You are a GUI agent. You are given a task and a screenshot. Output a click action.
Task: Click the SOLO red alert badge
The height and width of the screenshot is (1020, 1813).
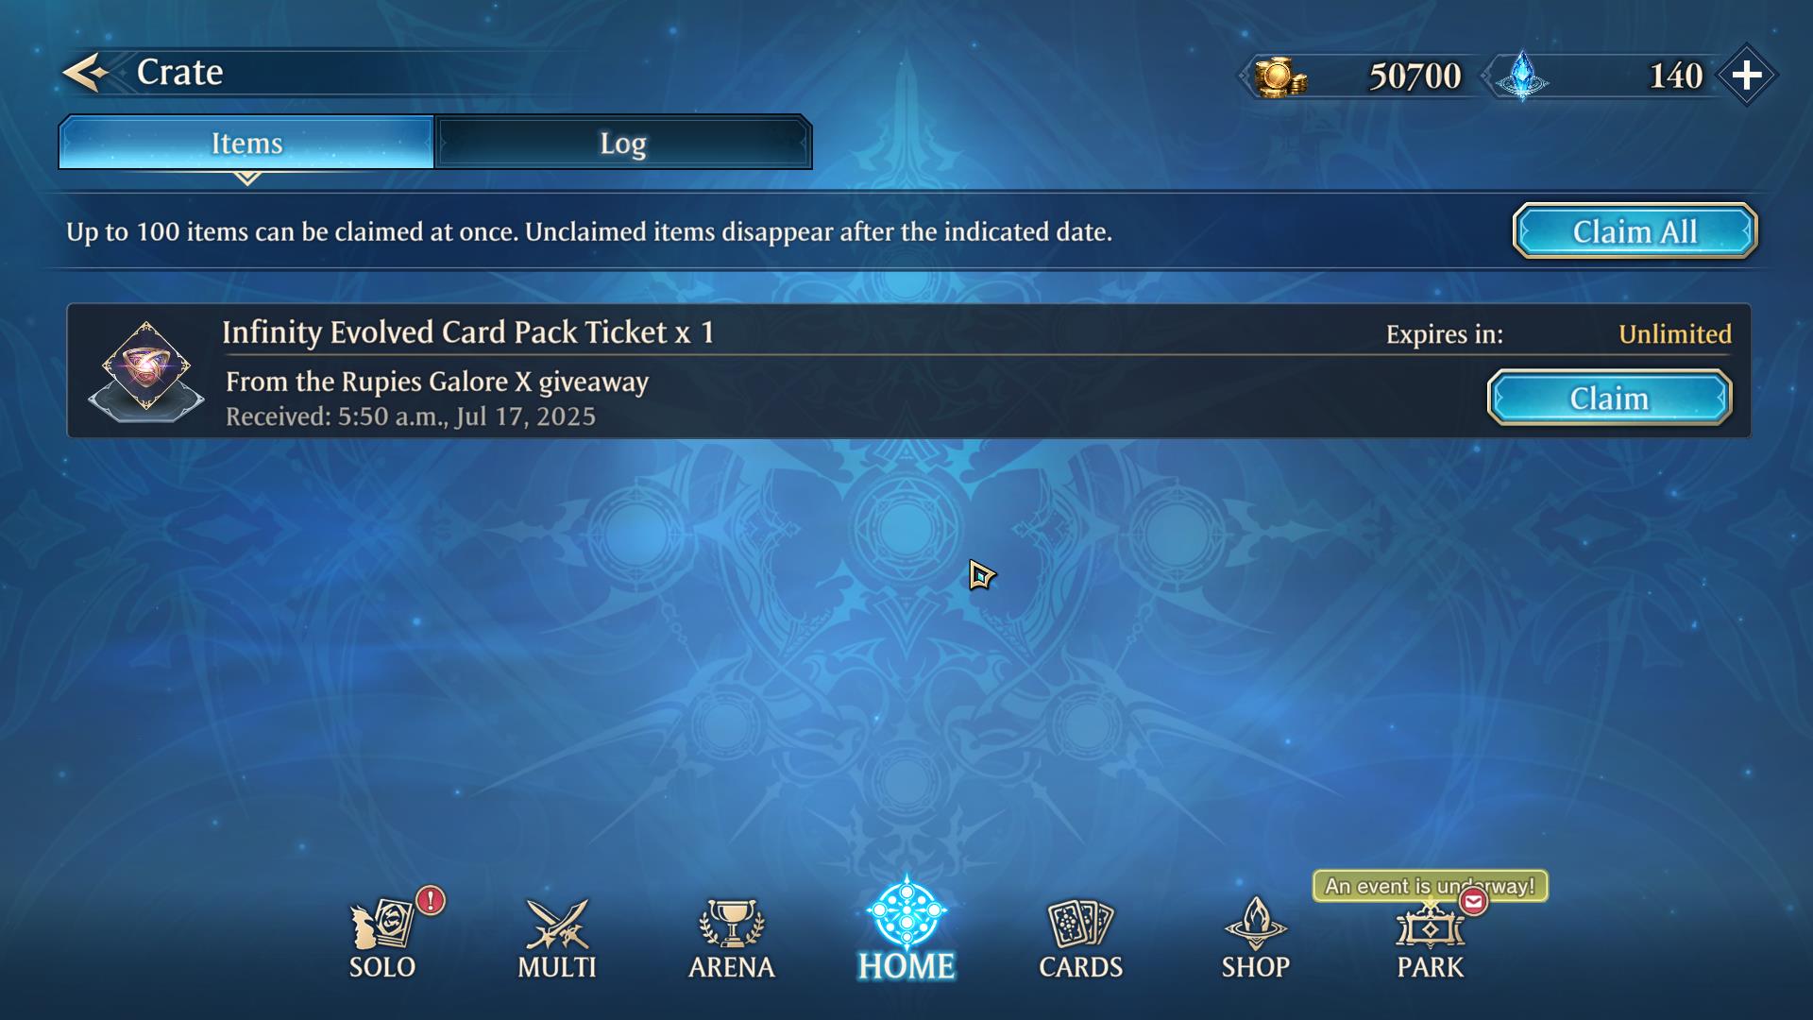(431, 900)
